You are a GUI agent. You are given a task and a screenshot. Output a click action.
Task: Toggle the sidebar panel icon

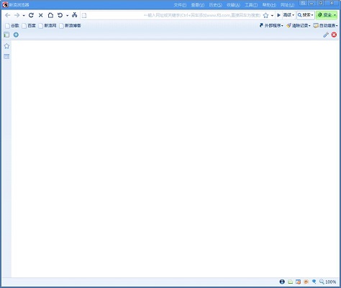6,35
